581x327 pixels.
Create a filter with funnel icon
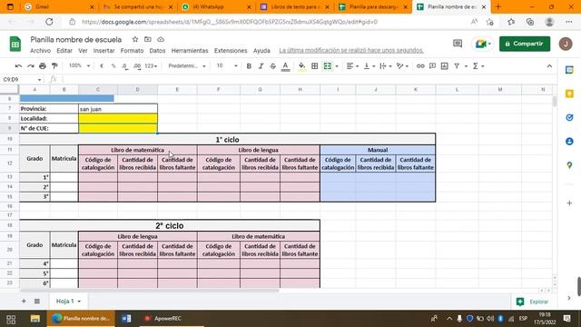click(457, 66)
